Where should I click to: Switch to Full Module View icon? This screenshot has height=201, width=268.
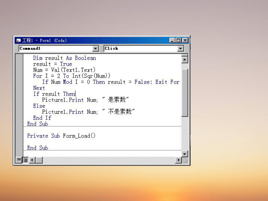pos(26,160)
